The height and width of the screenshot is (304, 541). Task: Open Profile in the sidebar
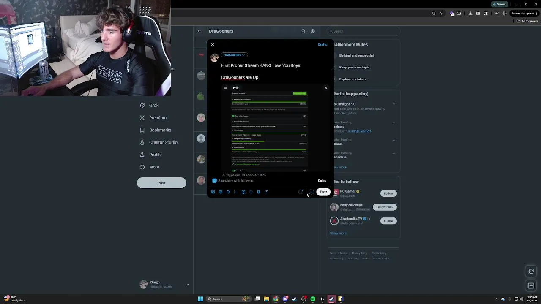pyautogui.click(x=151, y=155)
